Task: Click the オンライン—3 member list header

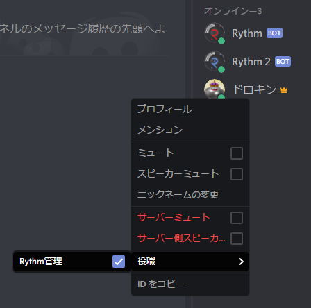Action: click(x=233, y=11)
